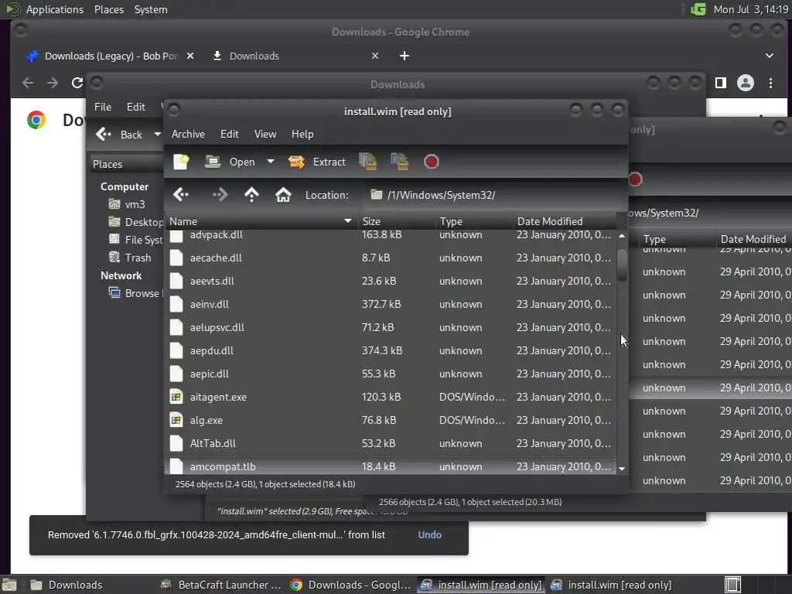
Task: Click the aitagent.exe executable icon
Action: coord(176,397)
